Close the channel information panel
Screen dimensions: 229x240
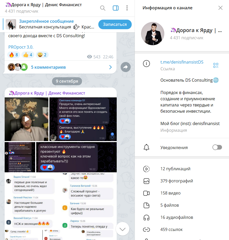click(220, 8)
